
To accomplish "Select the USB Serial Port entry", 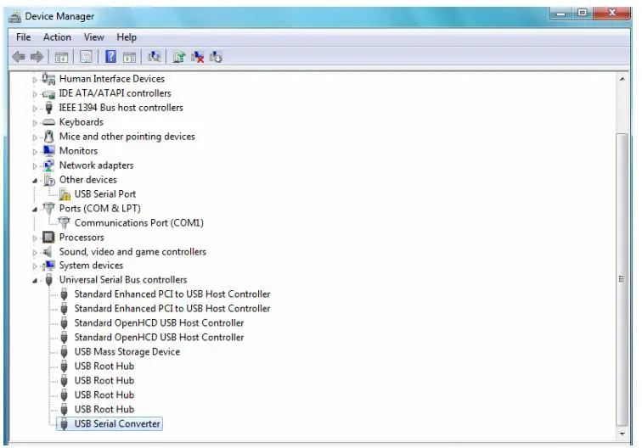I will click(x=104, y=194).
